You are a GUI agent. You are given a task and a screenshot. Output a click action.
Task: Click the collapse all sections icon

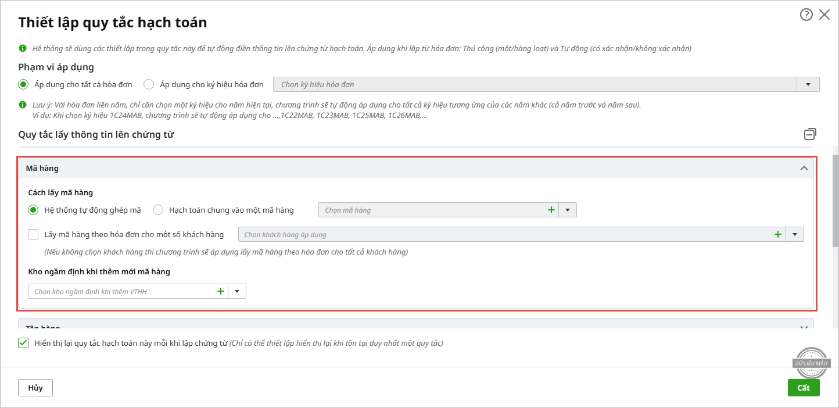tap(810, 134)
